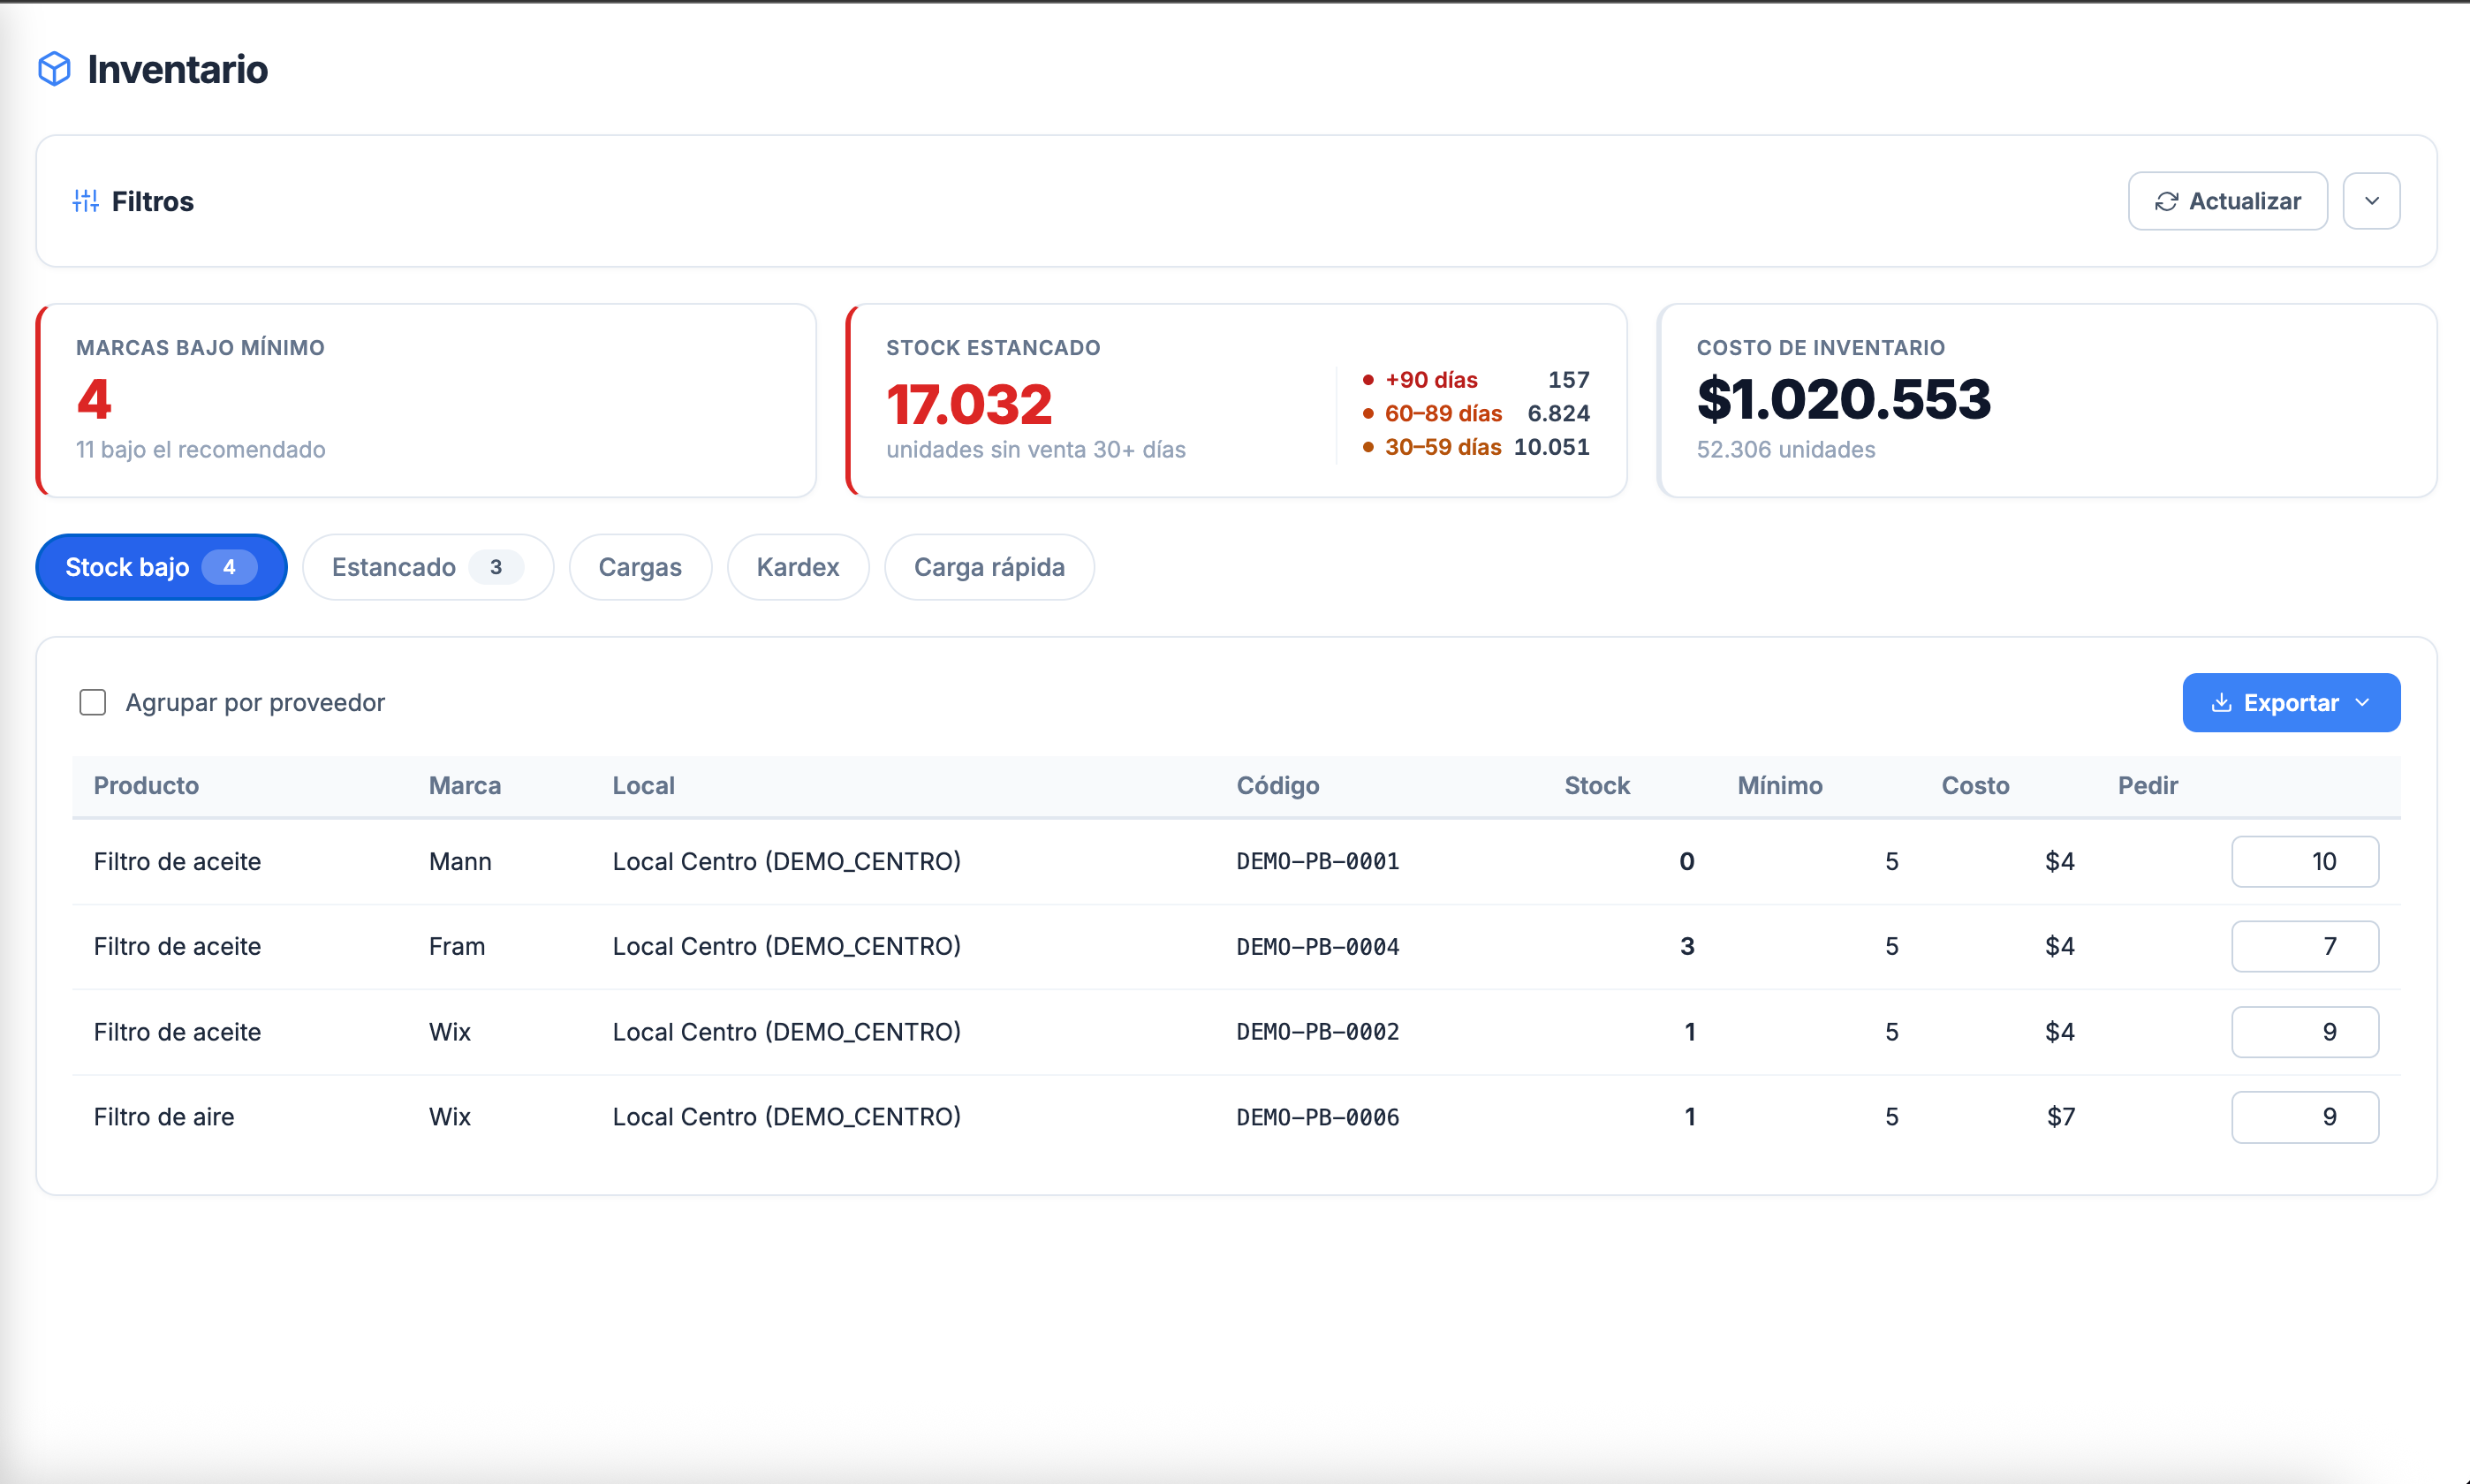Click the Pedir field for Mann filter
The image size is (2470, 1484).
coord(2304,861)
